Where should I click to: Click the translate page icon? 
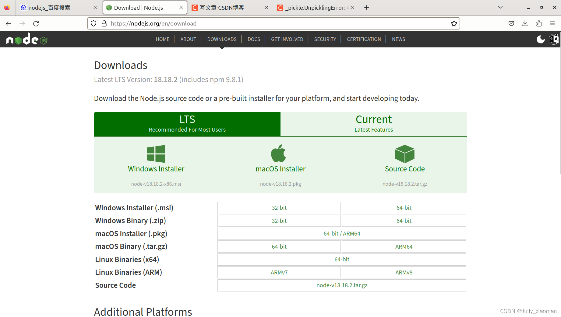pyautogui.click(x=554, y=39)
